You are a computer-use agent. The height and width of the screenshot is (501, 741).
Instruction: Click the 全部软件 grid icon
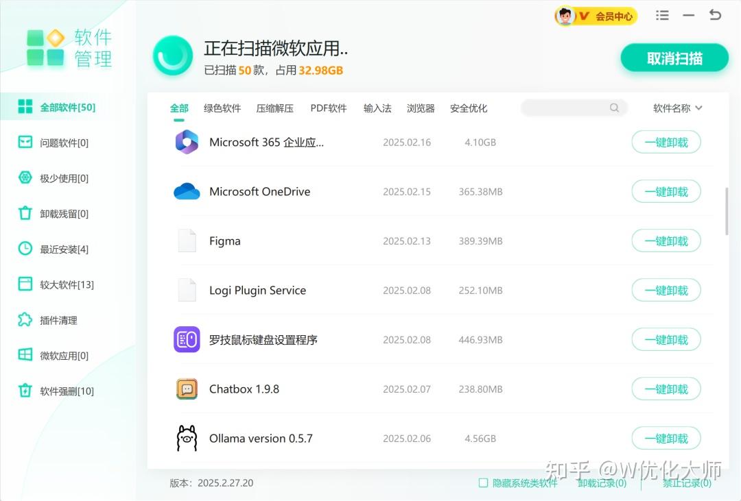pyautogui.click(x=25, y=107)
